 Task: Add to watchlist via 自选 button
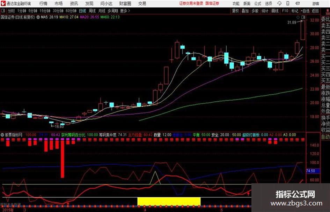(x=305, y=11)
